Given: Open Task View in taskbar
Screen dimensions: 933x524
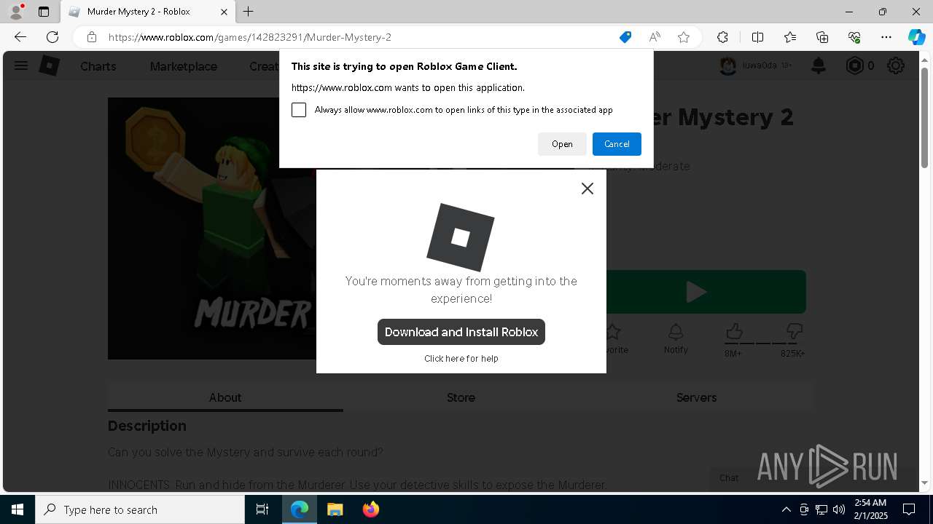Looking at the screenshot, I should pos(262,509).
